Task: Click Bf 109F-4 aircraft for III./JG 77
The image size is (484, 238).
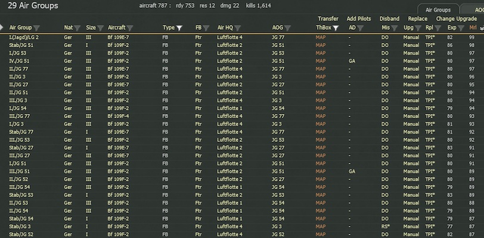Action: [x=118, y=116]
